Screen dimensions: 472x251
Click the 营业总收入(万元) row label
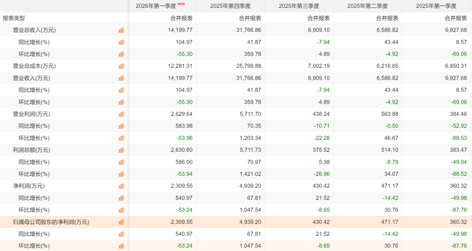pos(34,30)
